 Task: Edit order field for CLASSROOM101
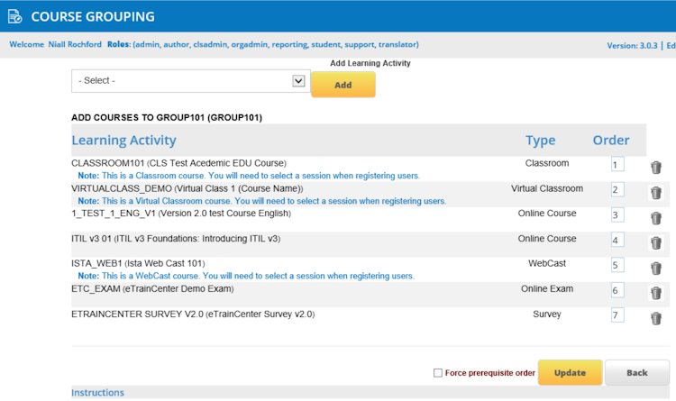(x=617, y=165)
